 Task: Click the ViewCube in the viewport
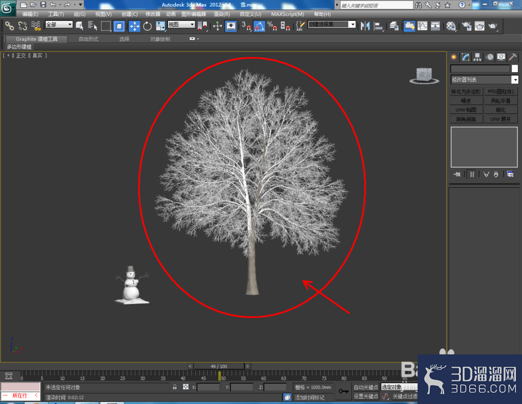click(x=424, y=76)
